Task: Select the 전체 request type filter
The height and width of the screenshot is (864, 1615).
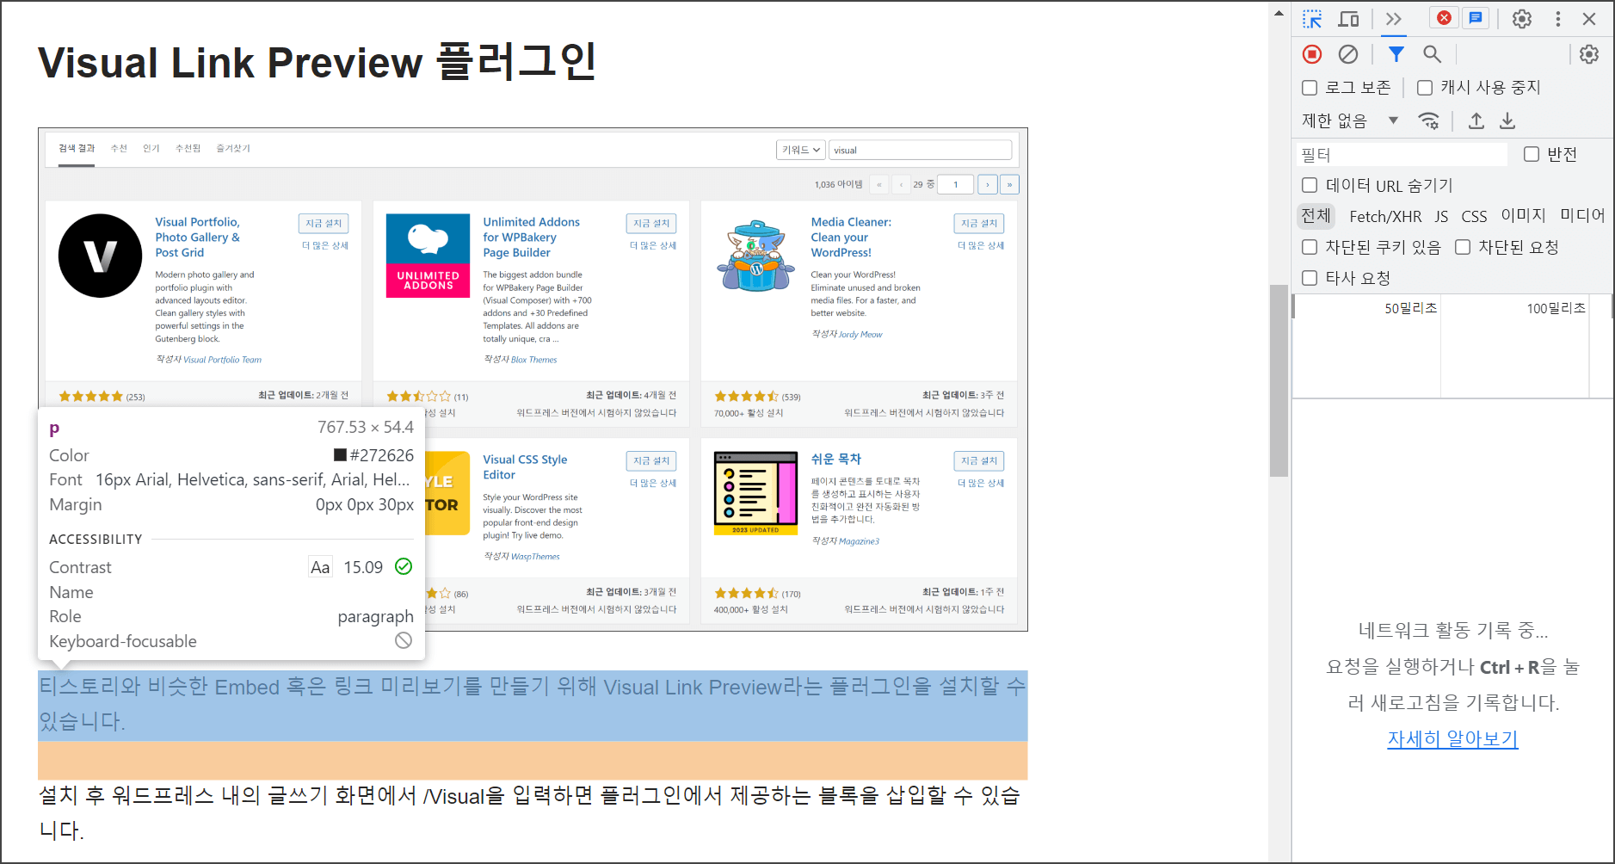Action: tap(1316, 216)
